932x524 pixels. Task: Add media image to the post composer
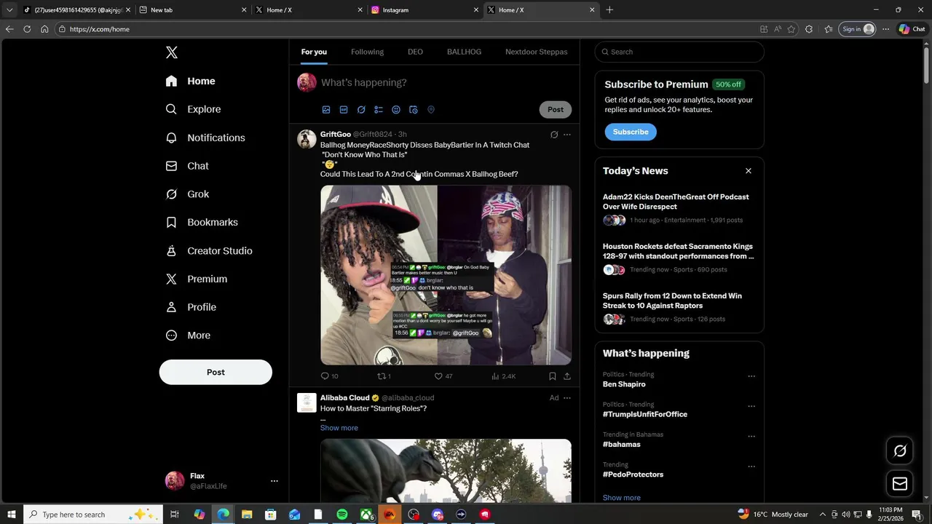(326, 110)
